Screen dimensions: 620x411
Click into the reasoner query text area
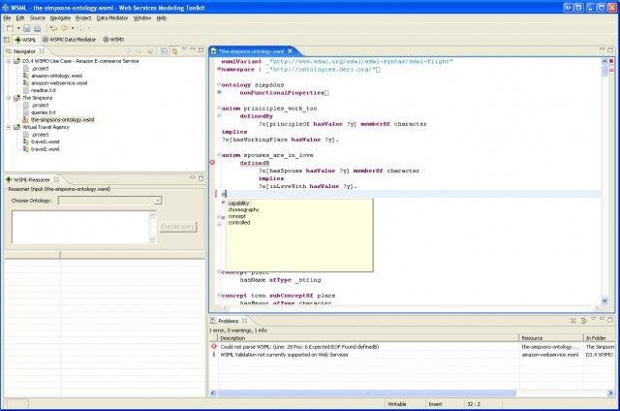[x=80, y=227]
